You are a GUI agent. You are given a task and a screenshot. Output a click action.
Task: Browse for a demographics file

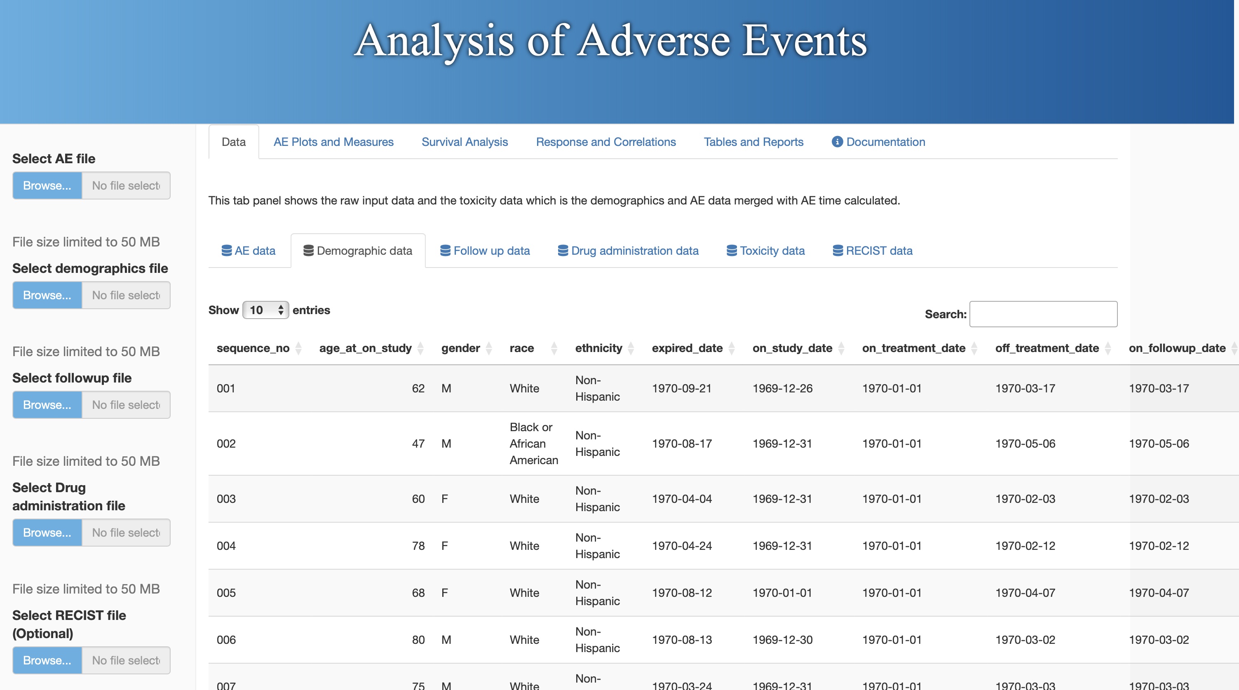[x=47, y=295]
